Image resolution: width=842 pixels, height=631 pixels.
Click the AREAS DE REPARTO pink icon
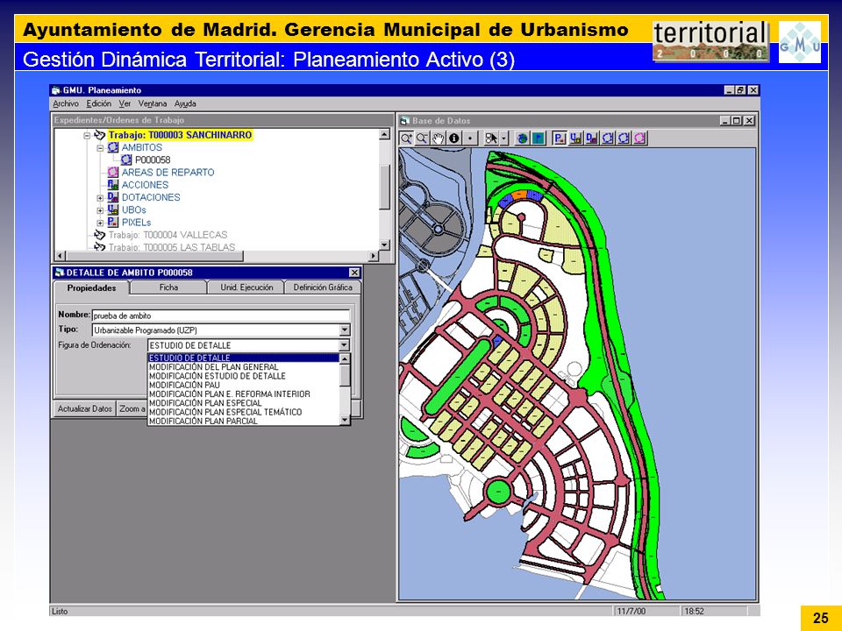113,173
